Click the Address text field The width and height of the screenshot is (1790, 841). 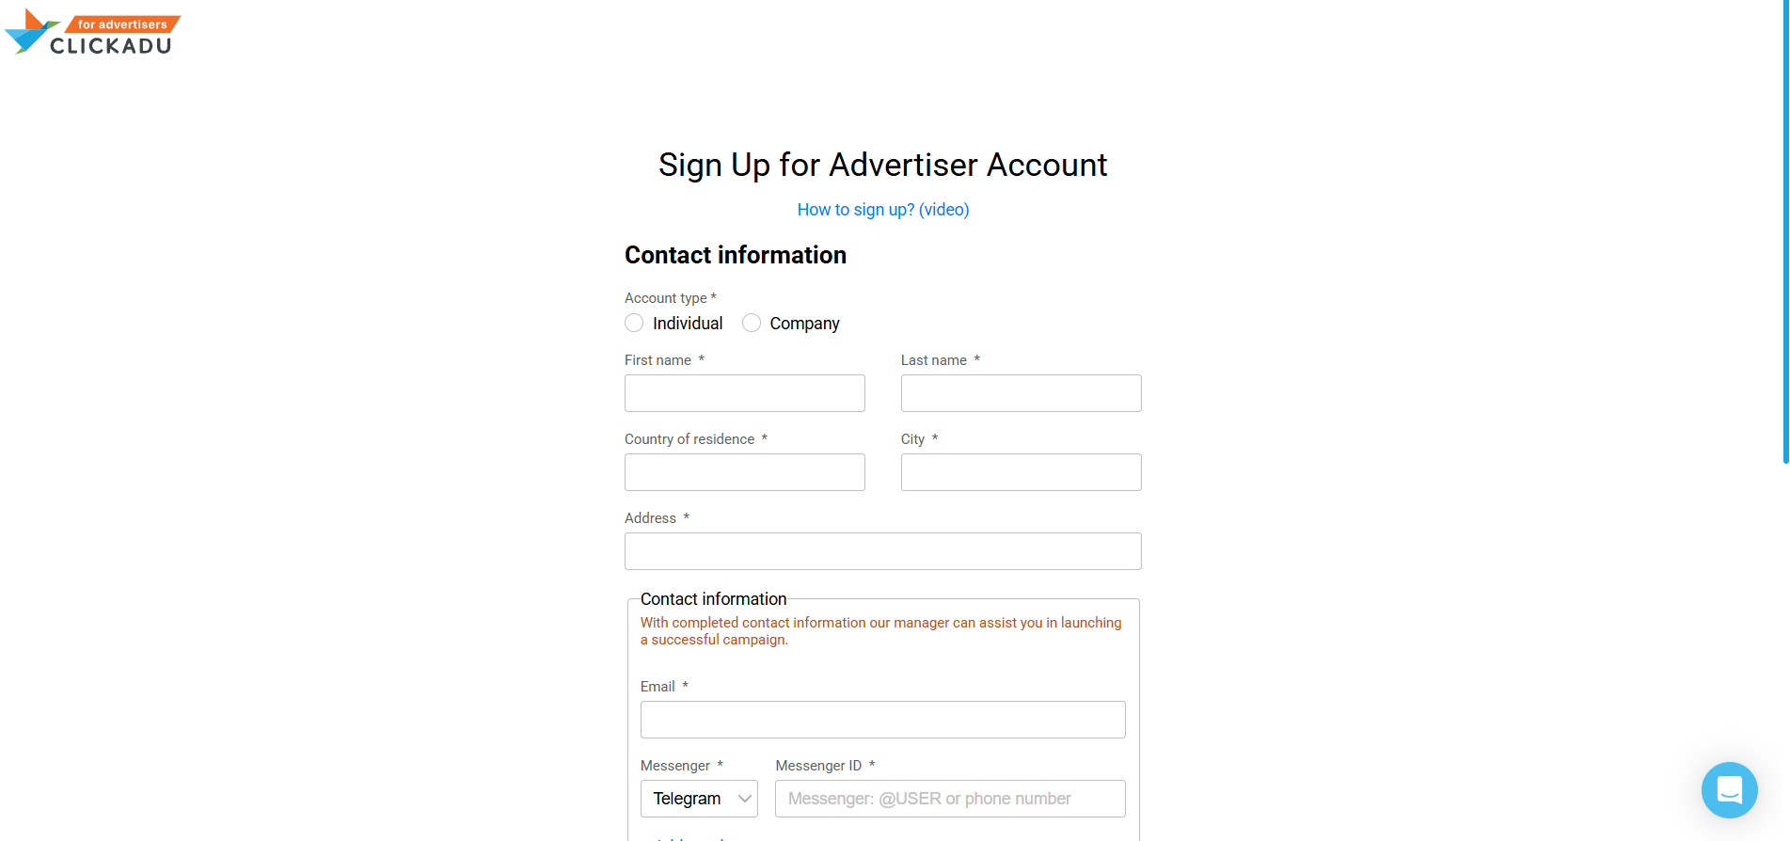pos(882,551)
